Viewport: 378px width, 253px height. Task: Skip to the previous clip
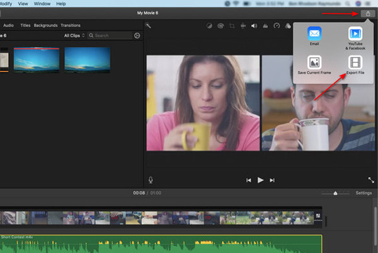coord(249,180)
